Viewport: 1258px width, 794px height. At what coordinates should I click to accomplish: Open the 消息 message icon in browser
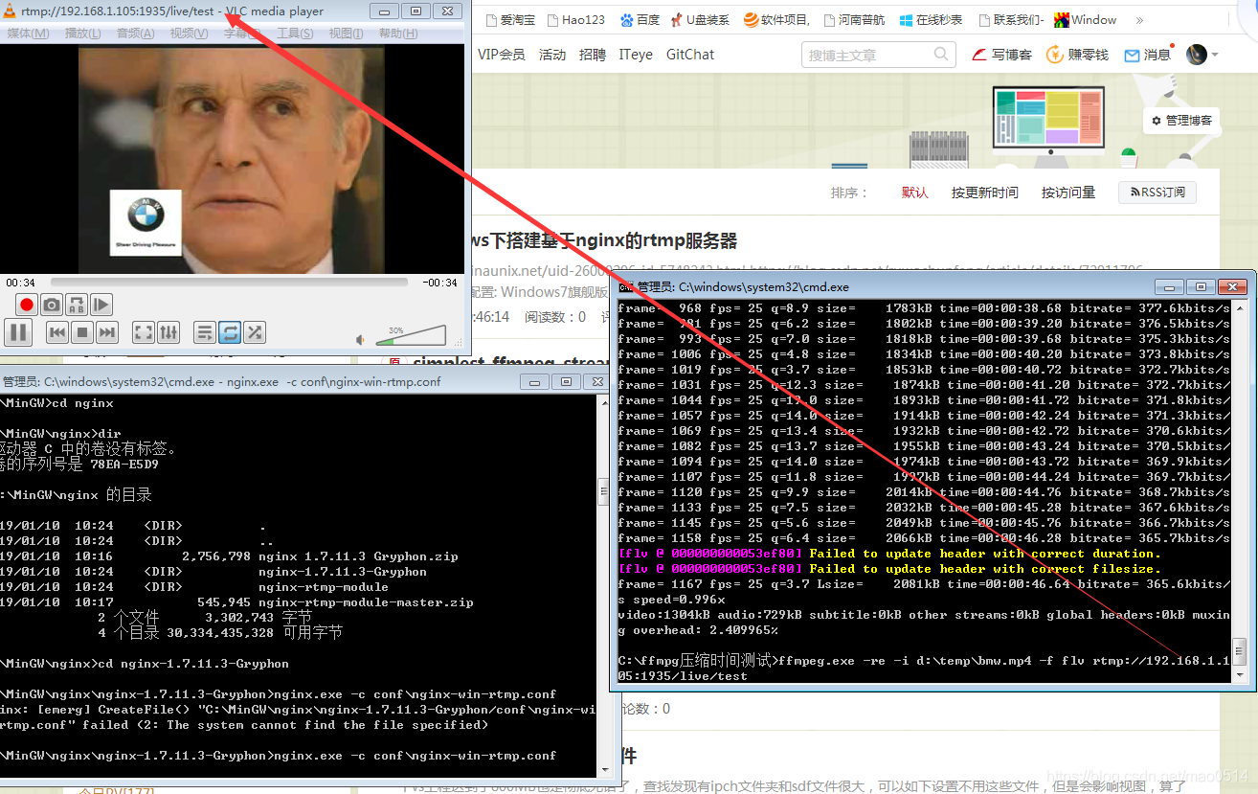click(1146, 55)
